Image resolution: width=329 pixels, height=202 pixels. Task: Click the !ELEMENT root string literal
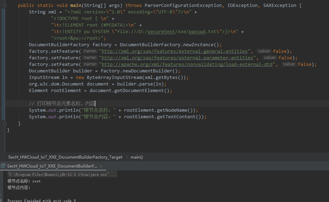94,25
